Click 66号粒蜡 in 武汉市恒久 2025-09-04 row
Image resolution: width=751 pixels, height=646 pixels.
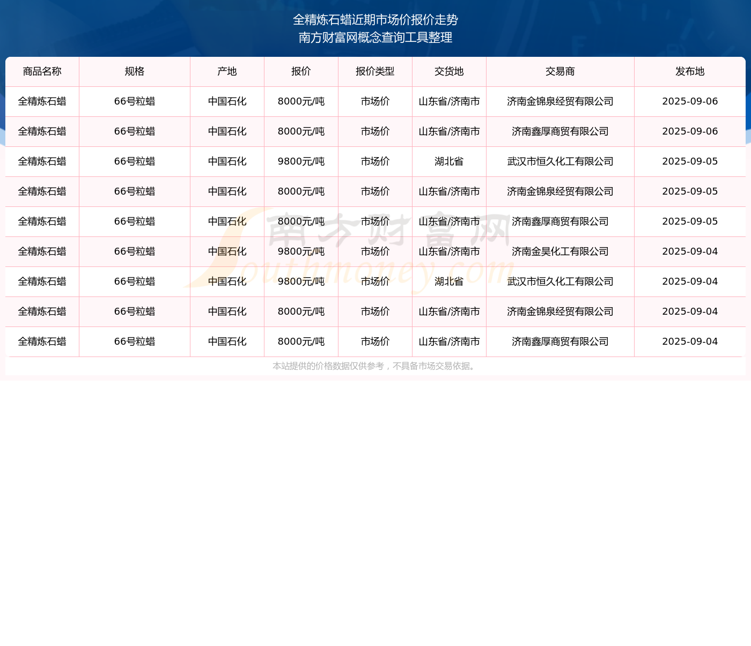(x=135, y=281)
